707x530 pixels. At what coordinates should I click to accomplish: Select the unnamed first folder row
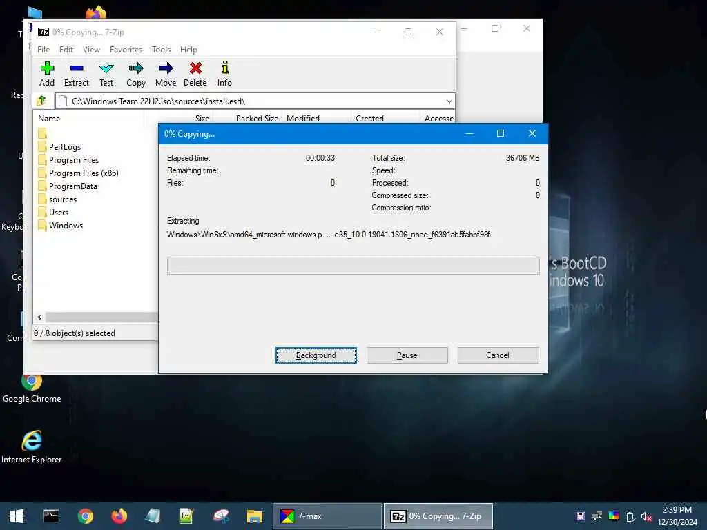(42, 133)
